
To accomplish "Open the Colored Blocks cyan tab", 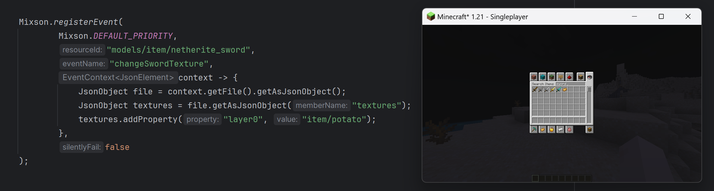I will [543, 77].
